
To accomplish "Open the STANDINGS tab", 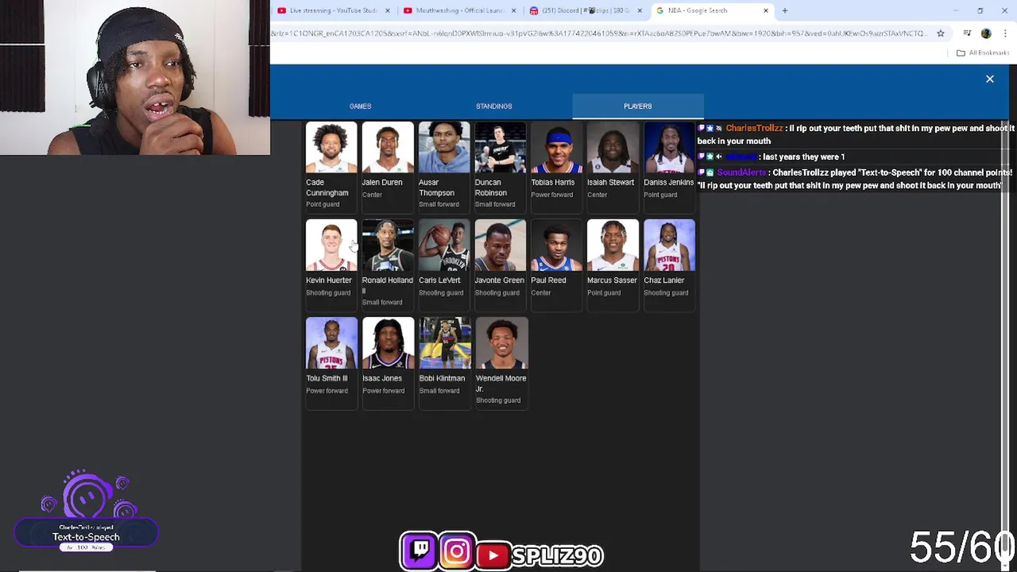I will pos(493,106).
